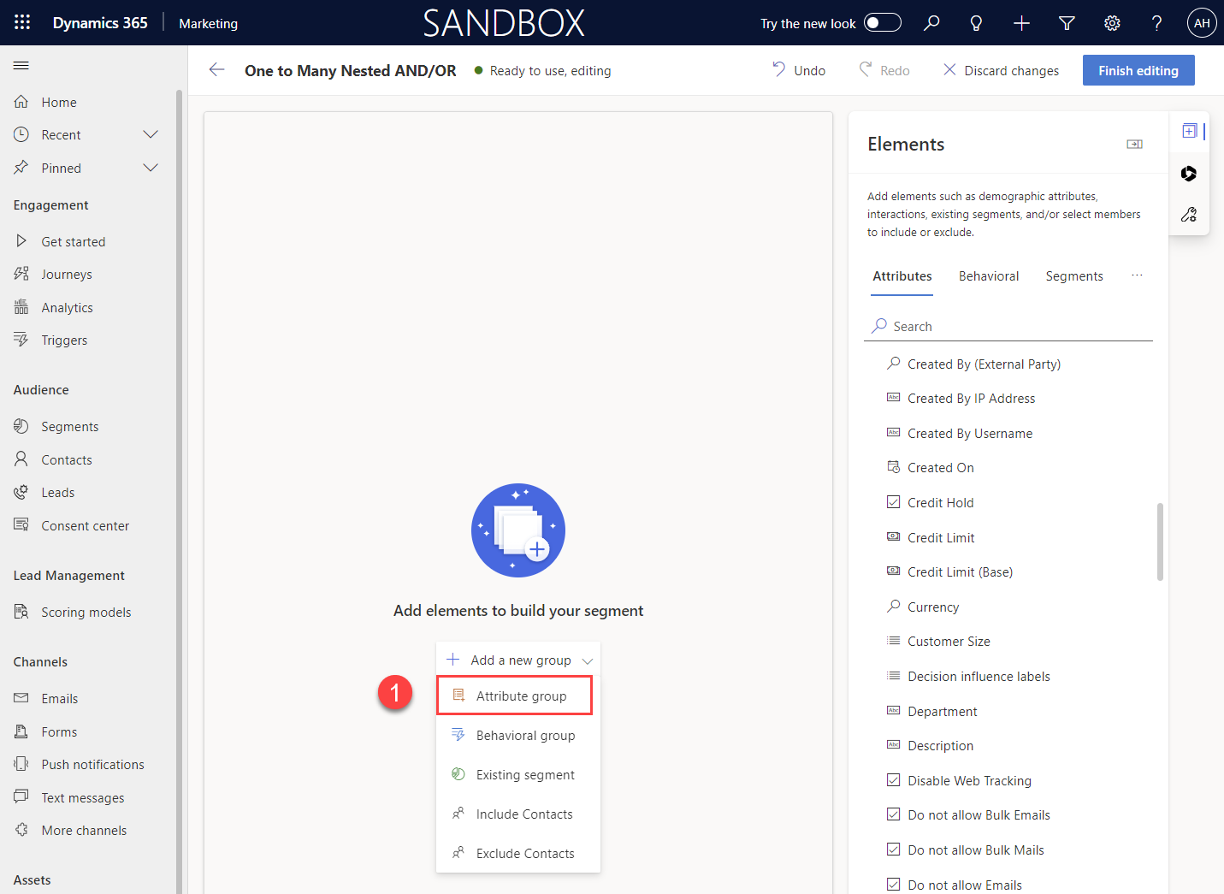Image resolution: width=1224 pixels, height=894 pixels.
Task: Open the Scoring models page
Action: (x=86, y=612)
